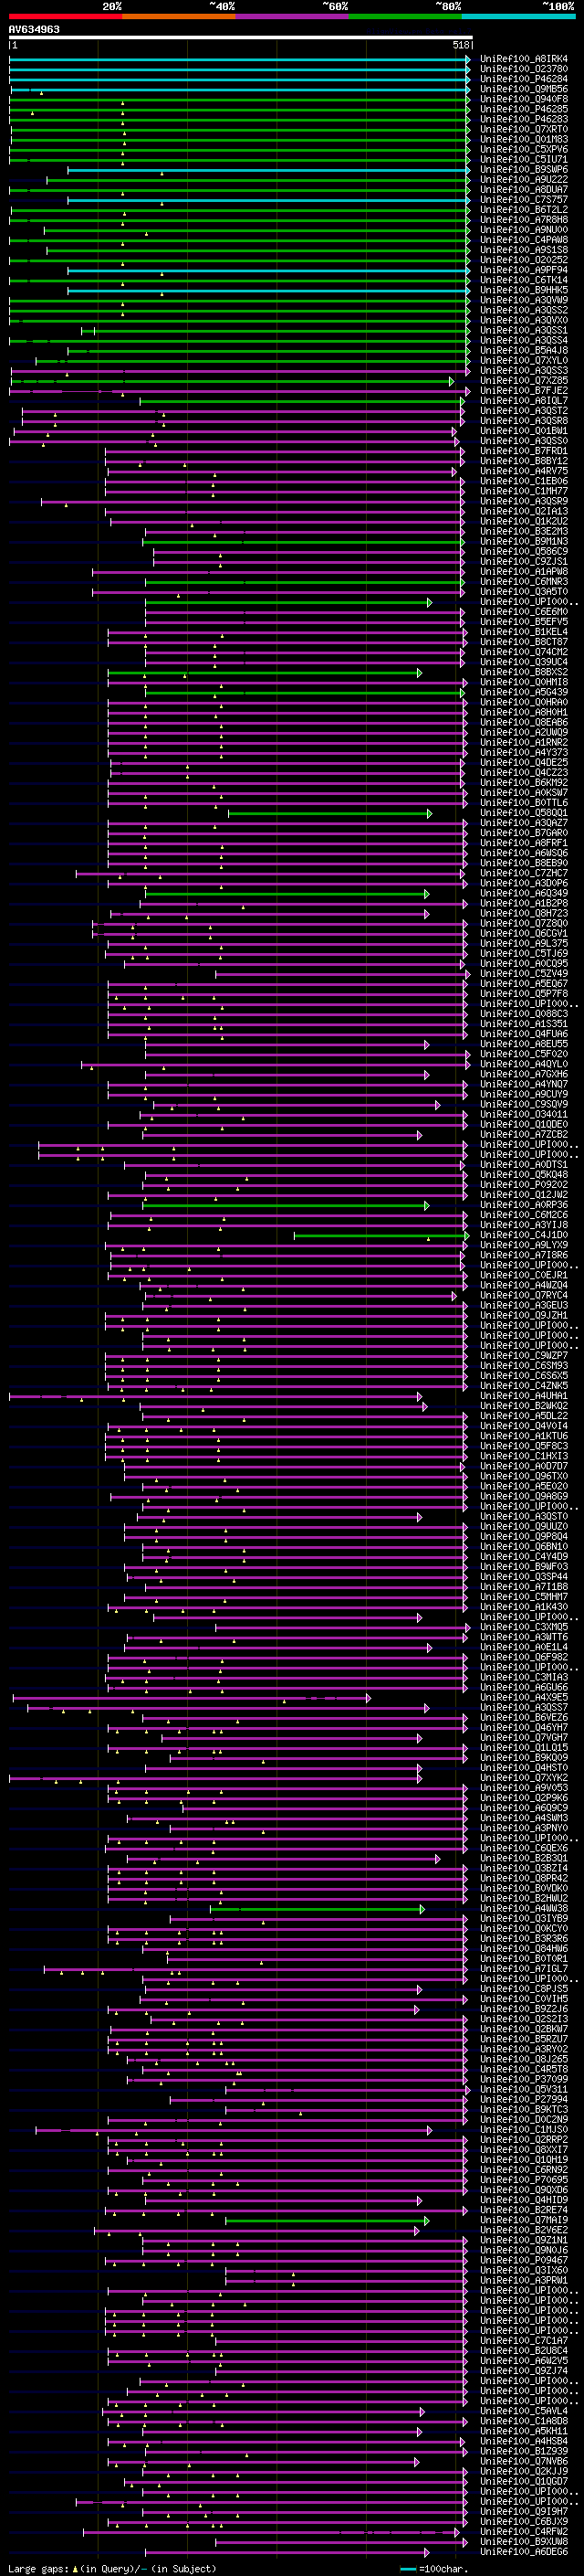This screenshot has width=584, height=2576.
Task: Open hit UniRef100_O23780 label
Action: pyautogui.click(x=524, y=69)
